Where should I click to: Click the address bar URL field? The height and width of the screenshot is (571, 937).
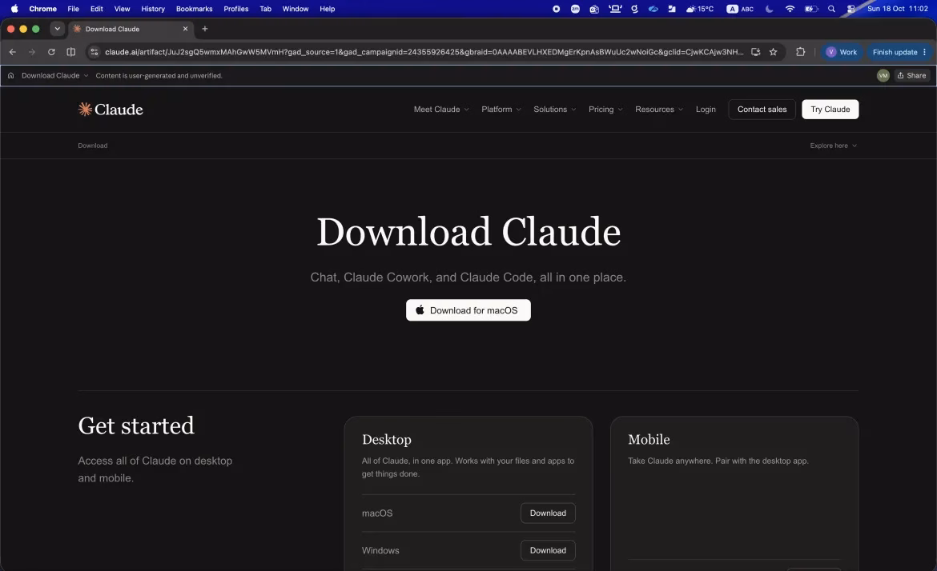(x=424, y=52)
